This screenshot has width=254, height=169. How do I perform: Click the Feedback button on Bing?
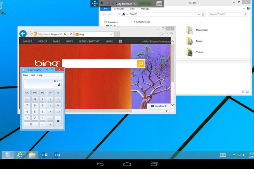click(x=159, y=106)
